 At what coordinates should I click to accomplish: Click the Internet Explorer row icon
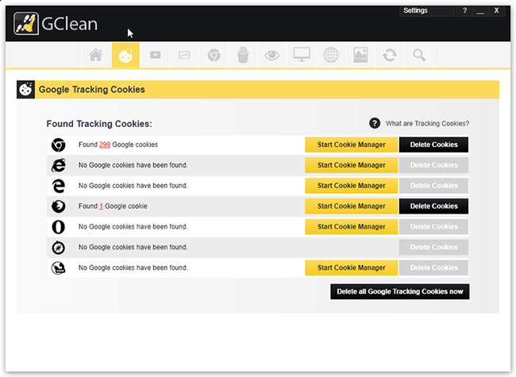[x=58, y=165]
